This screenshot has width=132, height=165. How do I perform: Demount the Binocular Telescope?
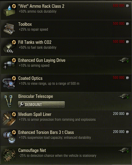41,104
